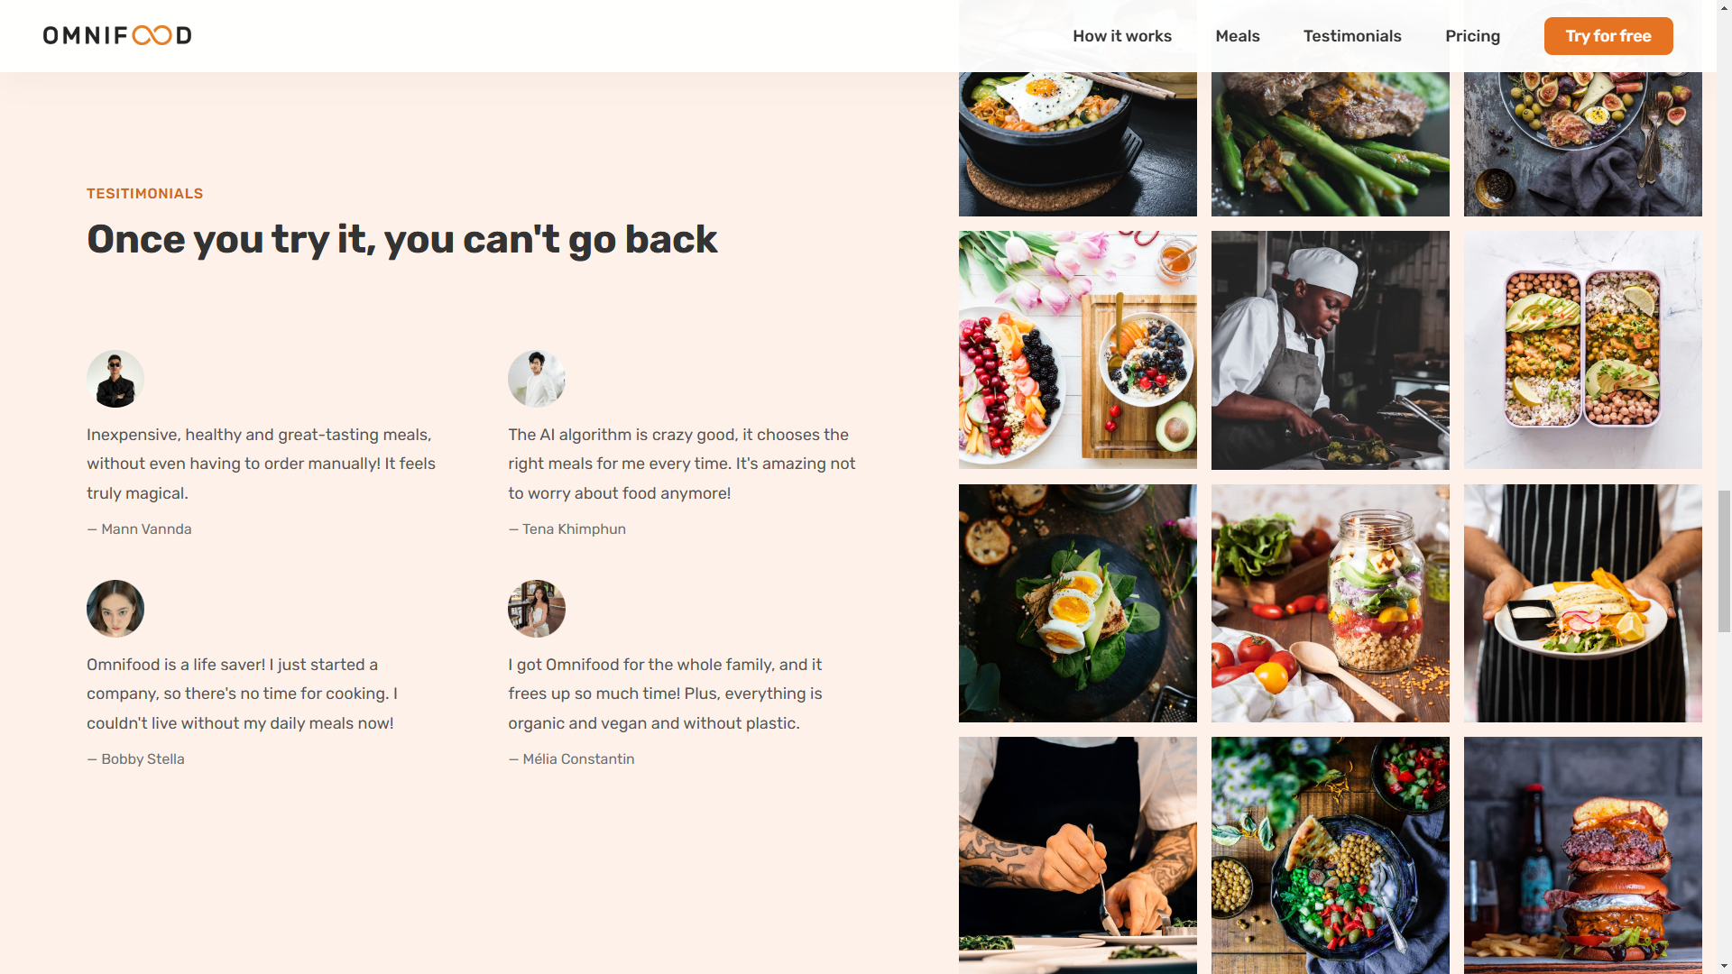Click Mélia Constantin's avatar photo
1732x974 pixels.
[537, 609]
